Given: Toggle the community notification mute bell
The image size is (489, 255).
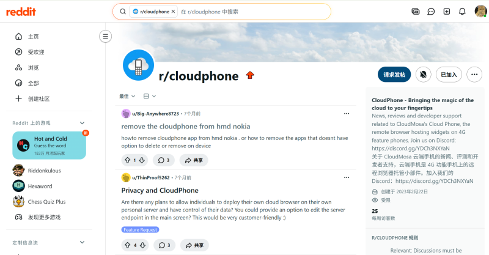Looking at the screenshot, I should pyautogui.click(x=423, y=75).
